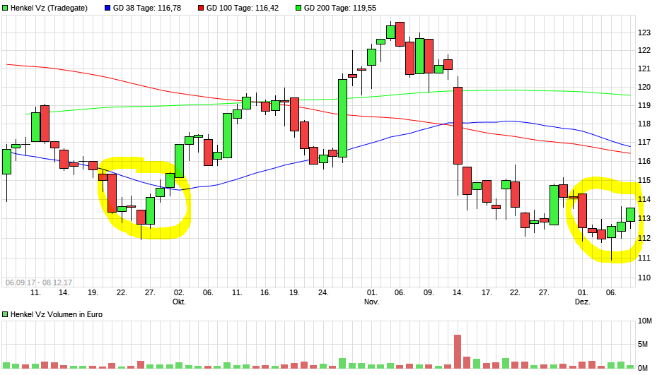Click the 'Henkel Vz Volumen in Euro' label
This screenshot has width=657, height=375.
pos(56,314)
